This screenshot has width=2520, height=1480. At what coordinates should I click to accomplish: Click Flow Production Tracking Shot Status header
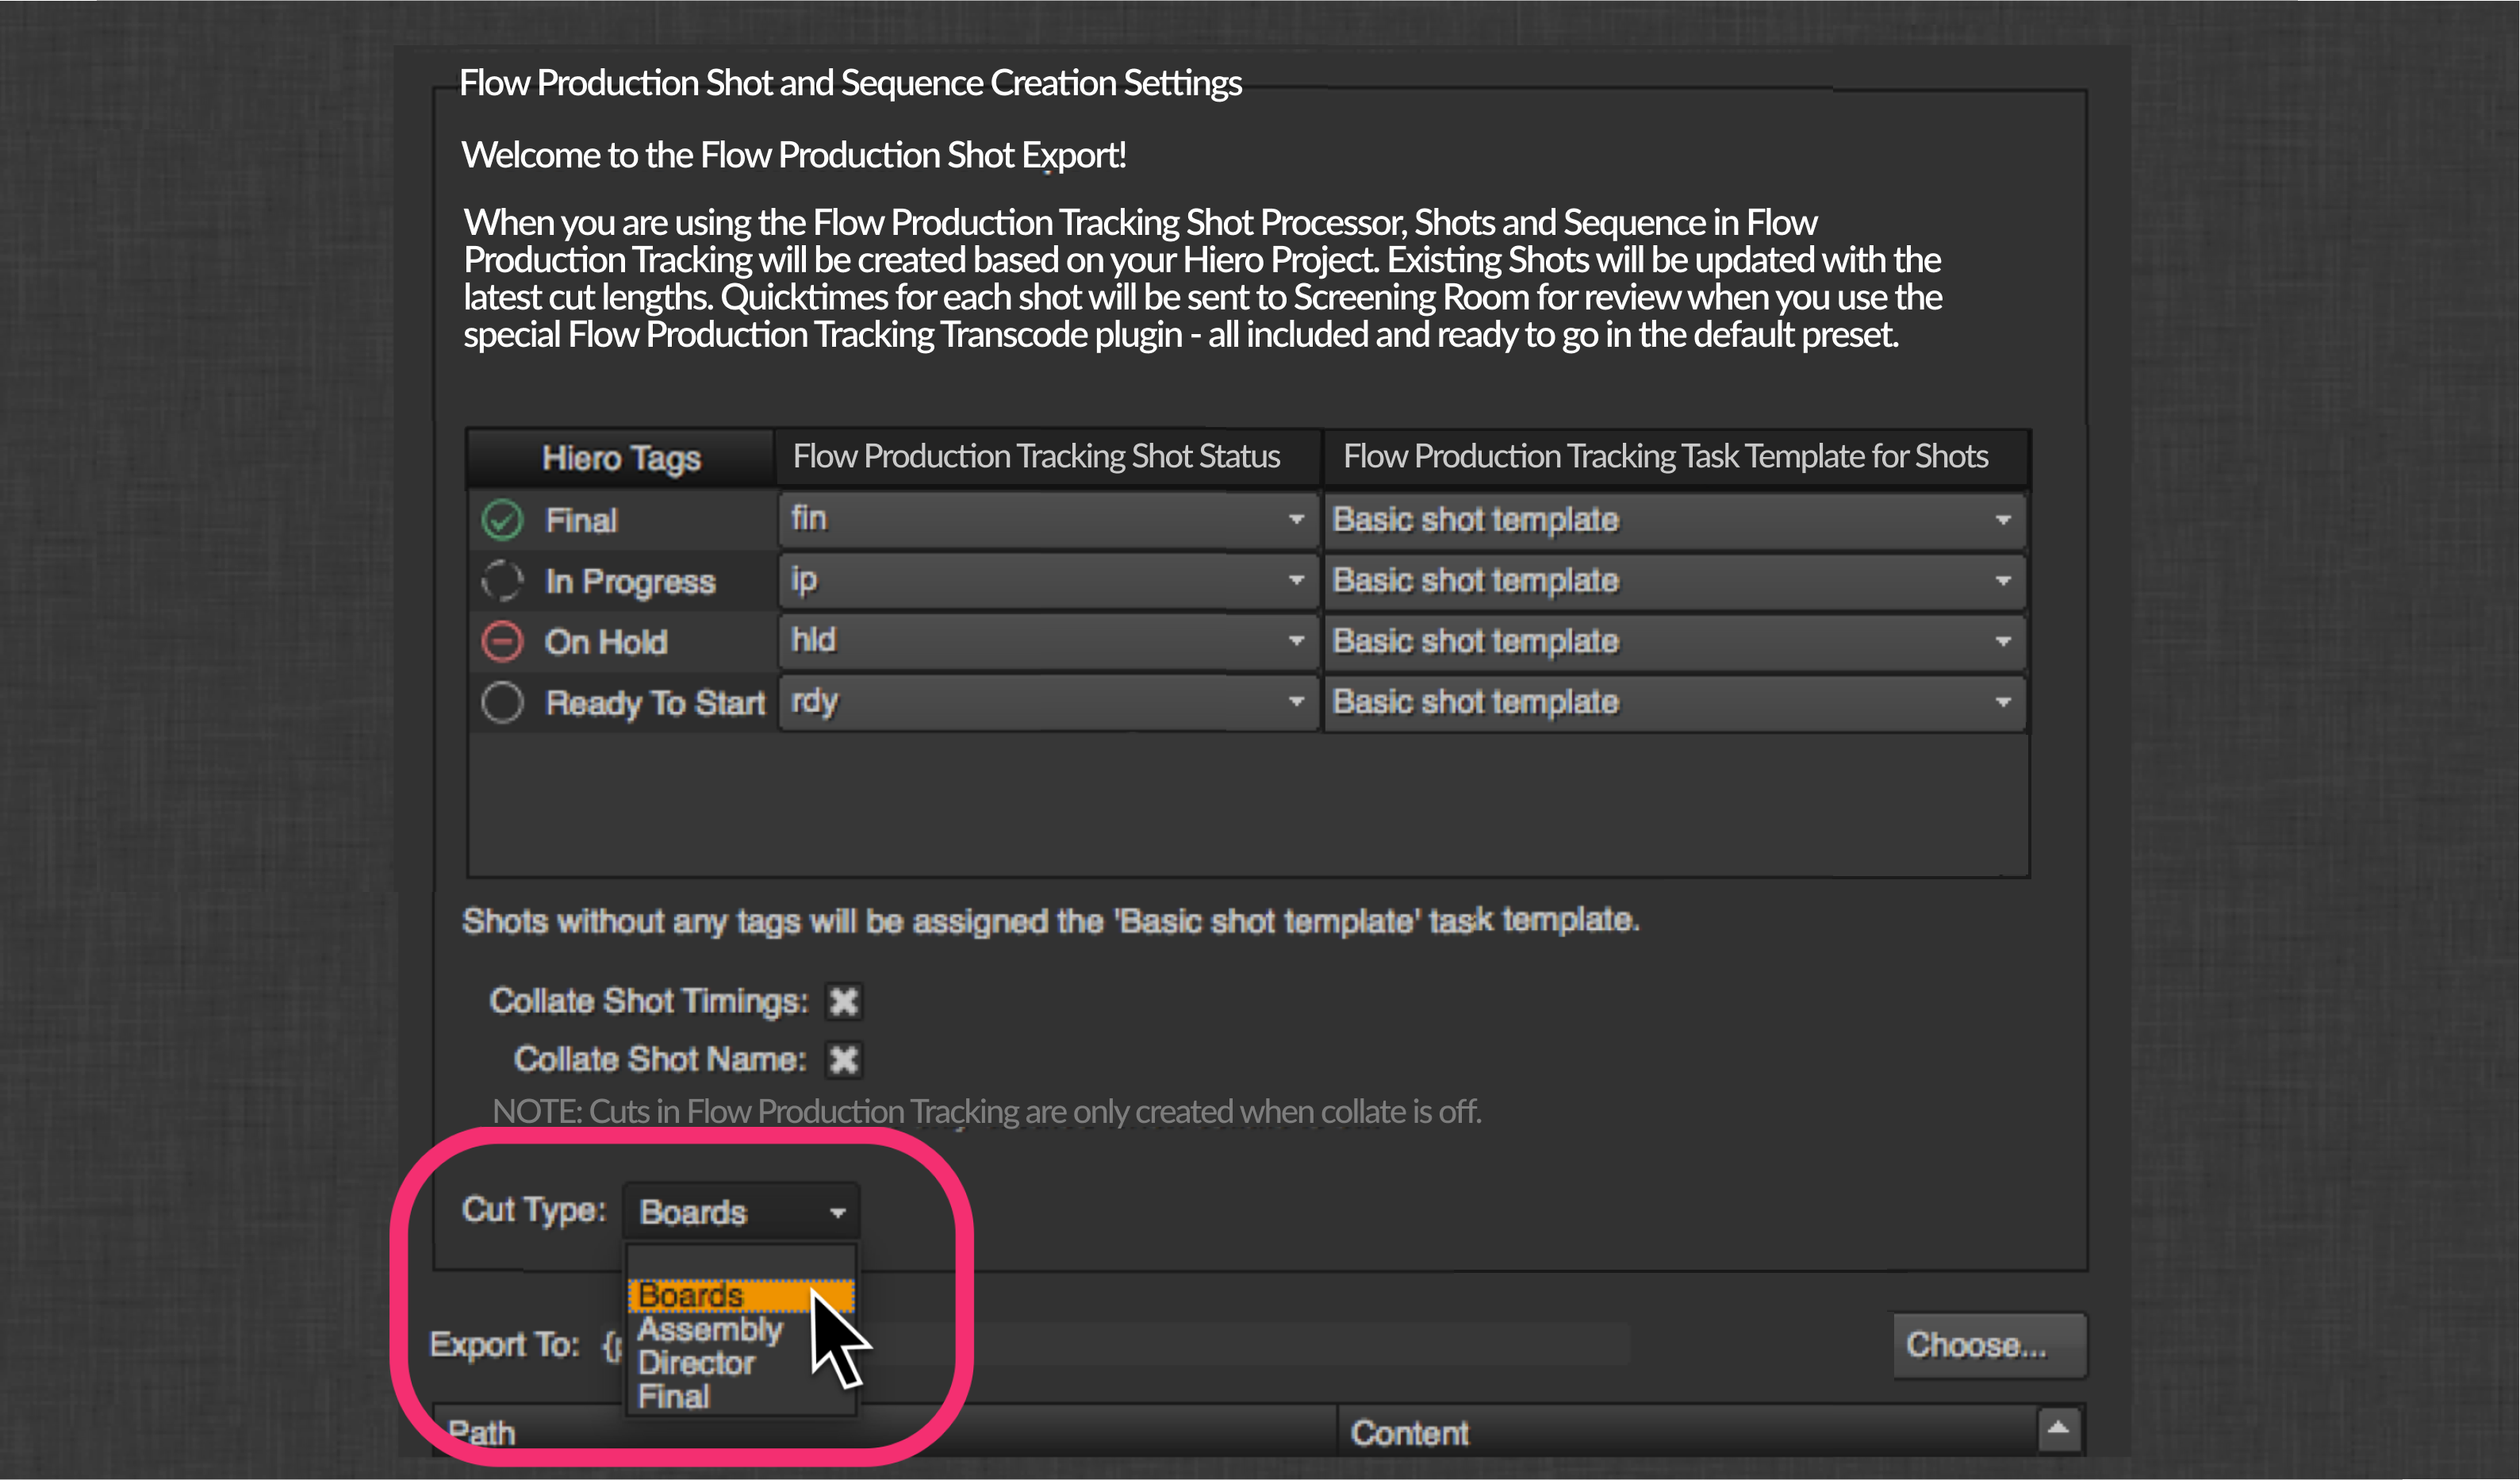[1048, 457]
